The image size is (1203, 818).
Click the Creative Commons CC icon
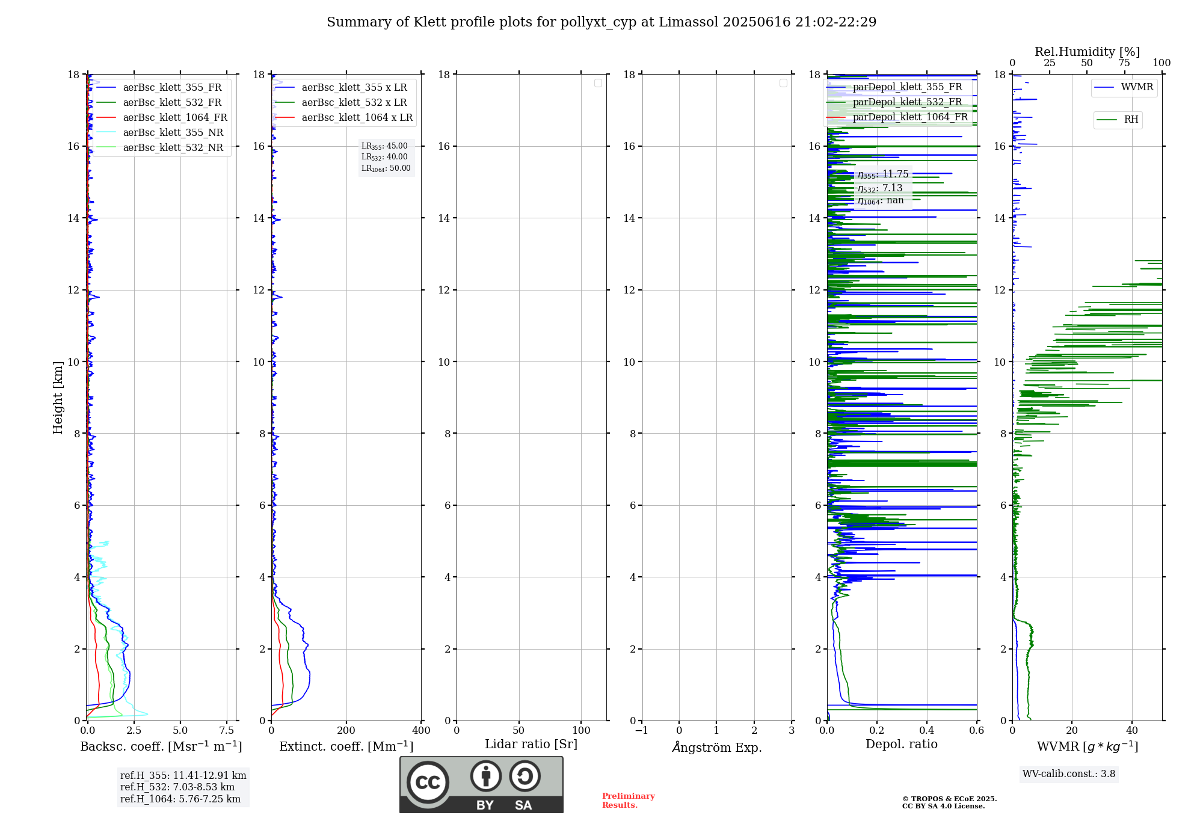click(428, 783)
